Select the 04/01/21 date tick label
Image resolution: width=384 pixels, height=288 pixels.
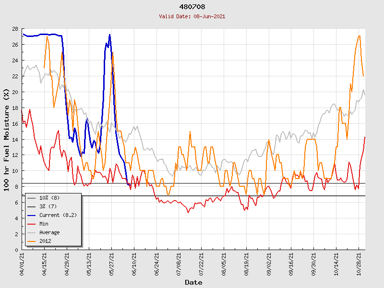(x=22, y=264)
